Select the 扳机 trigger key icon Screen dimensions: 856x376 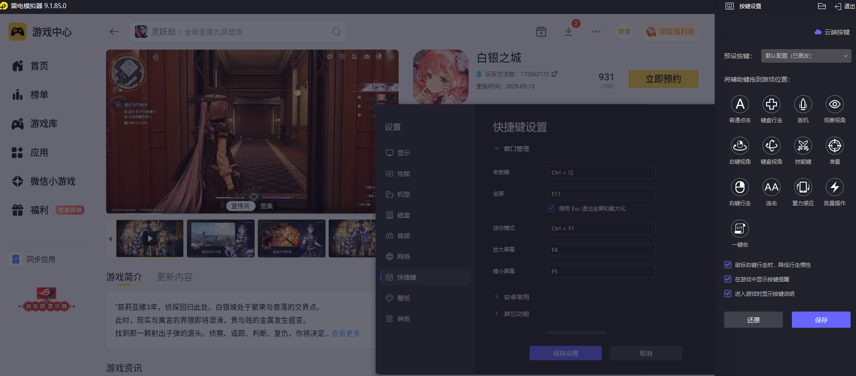tap(803, 105)
